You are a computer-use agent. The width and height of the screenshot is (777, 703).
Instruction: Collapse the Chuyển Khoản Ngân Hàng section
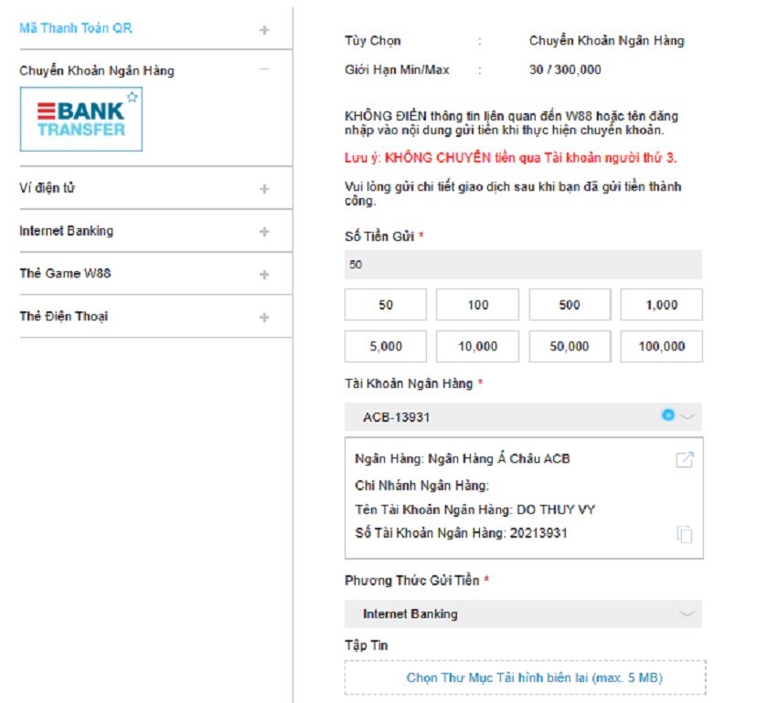[x=264, y=69]
